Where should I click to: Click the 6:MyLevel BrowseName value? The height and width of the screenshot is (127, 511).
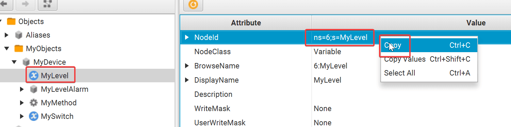[330, 66]
